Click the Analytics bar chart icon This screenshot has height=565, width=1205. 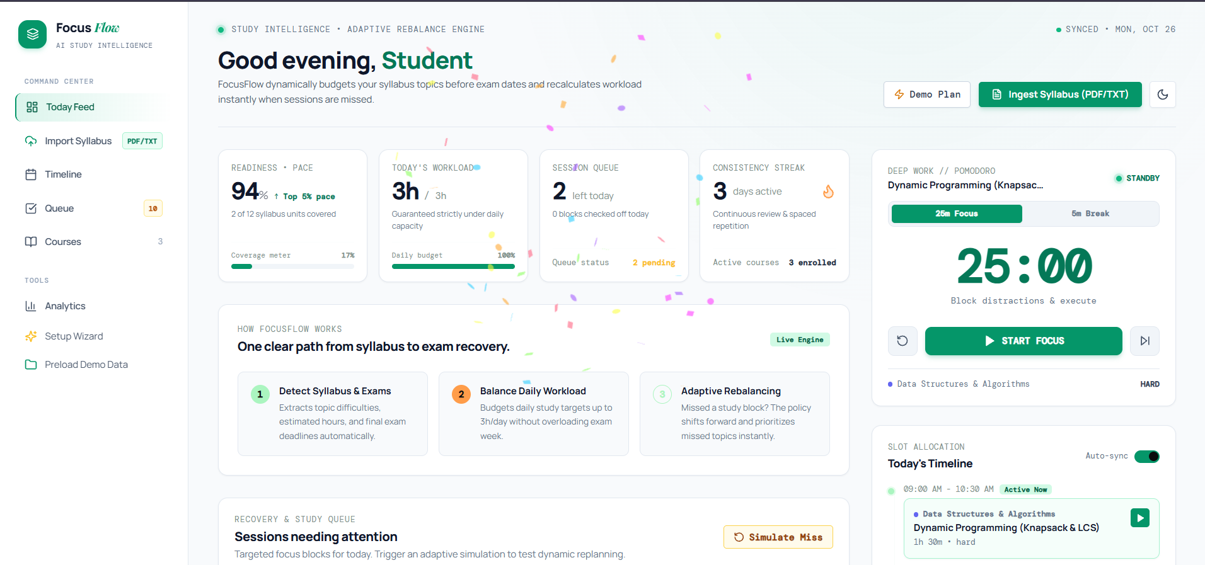coord(31,306)
